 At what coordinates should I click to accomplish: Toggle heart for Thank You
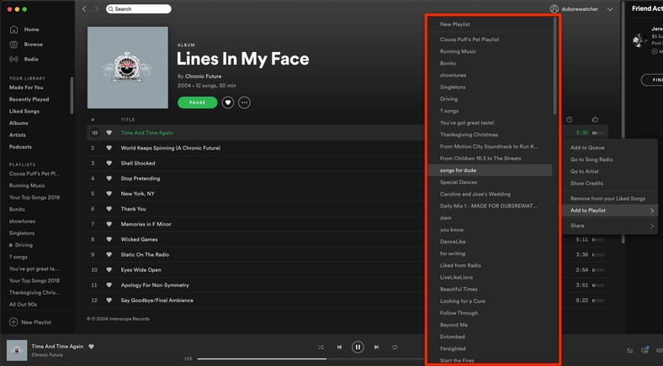109,209
